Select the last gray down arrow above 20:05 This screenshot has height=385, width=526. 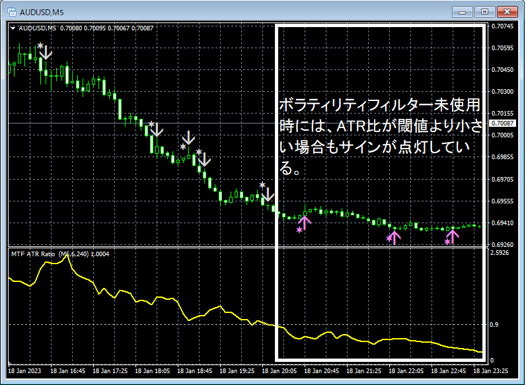pyautogui.click(x=268, y=195)
